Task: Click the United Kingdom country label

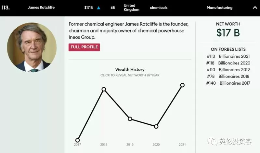Action: click(x=131, y=7)
